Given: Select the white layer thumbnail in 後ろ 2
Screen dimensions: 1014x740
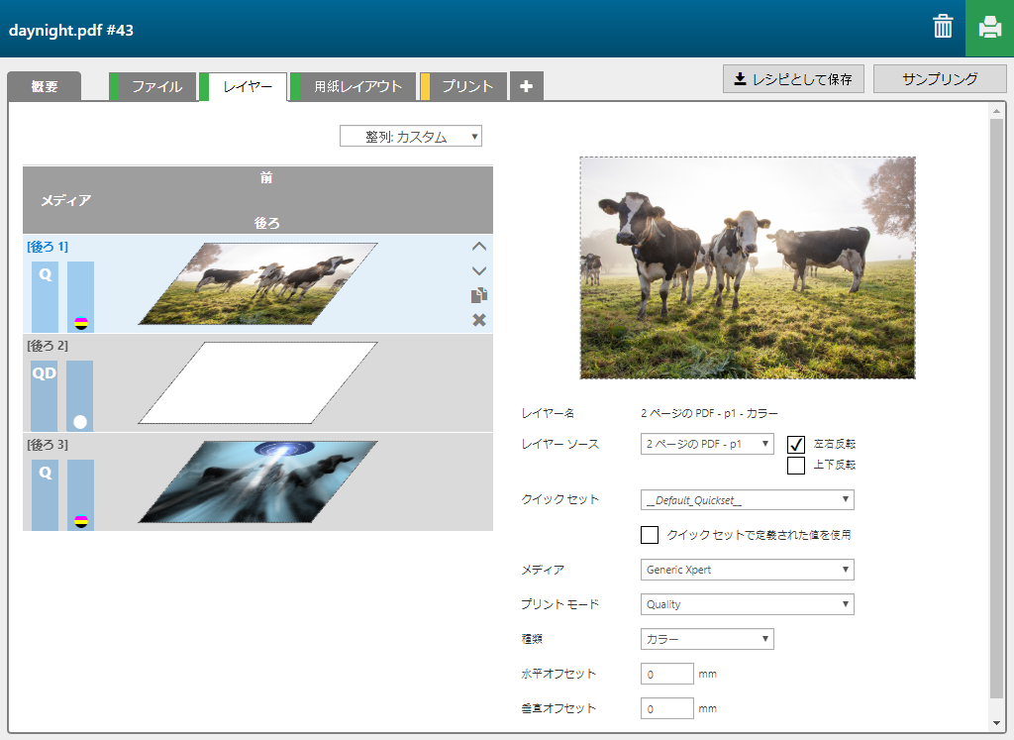Looking at the screenshot, I should 258,382.
